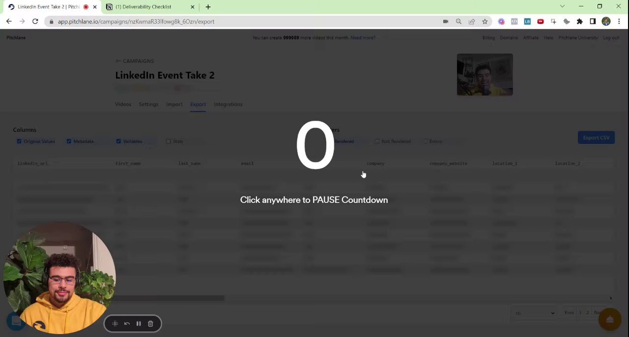The height and width of the screenshot is (337, 629).
Task: Open the rows-per-page dropdown
Action: 534,313
